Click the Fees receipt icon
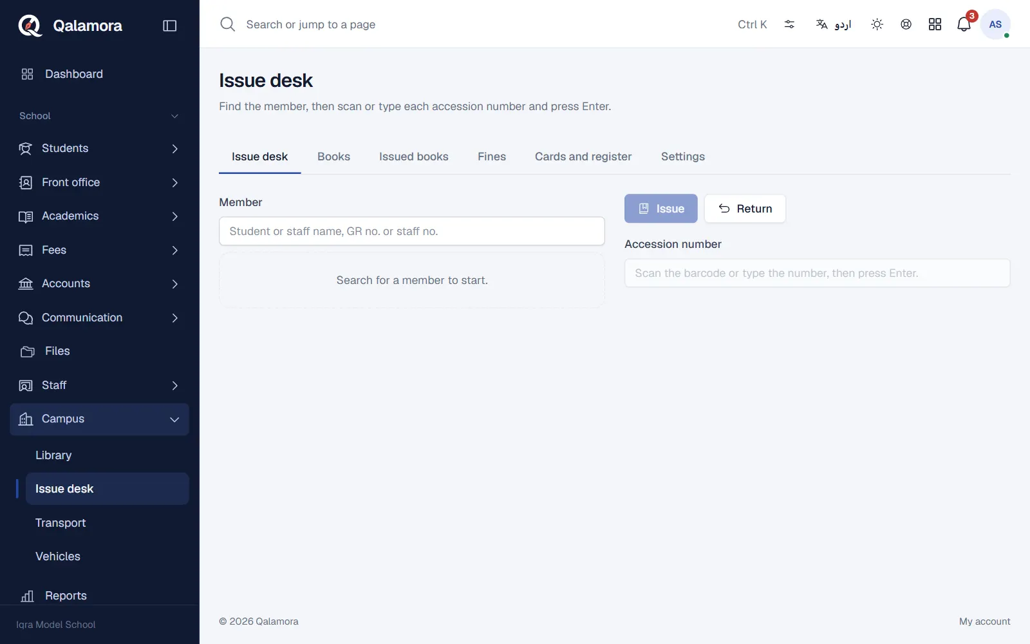 tap(25, 251)
